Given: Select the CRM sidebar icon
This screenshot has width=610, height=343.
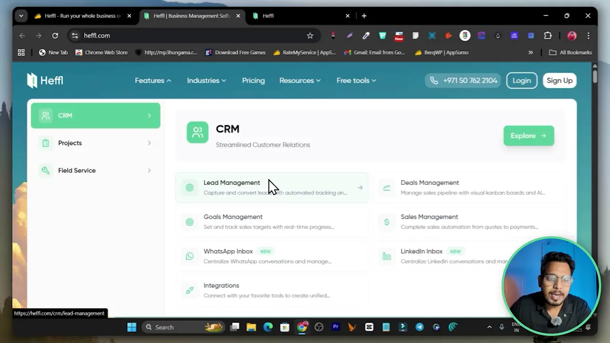Looking at the screenshot, I should 45,115.
